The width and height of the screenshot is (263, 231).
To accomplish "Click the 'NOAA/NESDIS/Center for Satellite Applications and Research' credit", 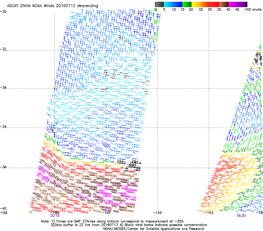I will (x=154, y=229).
